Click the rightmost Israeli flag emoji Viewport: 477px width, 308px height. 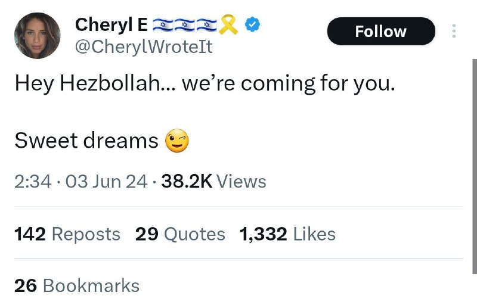click(208, 25)
